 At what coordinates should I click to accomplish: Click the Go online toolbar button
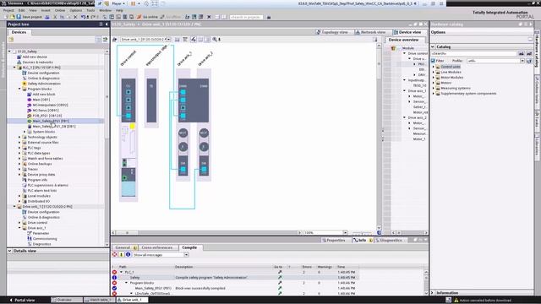pyautogui.click(x=147, y=17)
